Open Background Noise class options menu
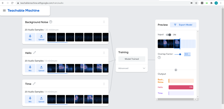 tap(104, 22)
